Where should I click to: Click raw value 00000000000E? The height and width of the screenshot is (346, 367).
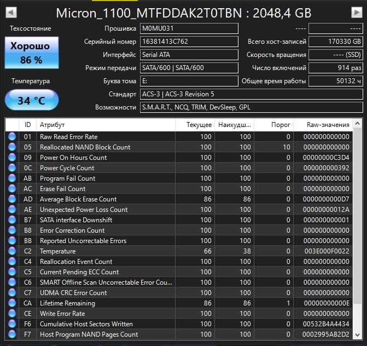(327, 303)
